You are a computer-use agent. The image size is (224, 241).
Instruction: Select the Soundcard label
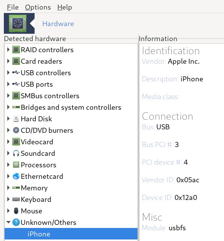click(38, 154)
